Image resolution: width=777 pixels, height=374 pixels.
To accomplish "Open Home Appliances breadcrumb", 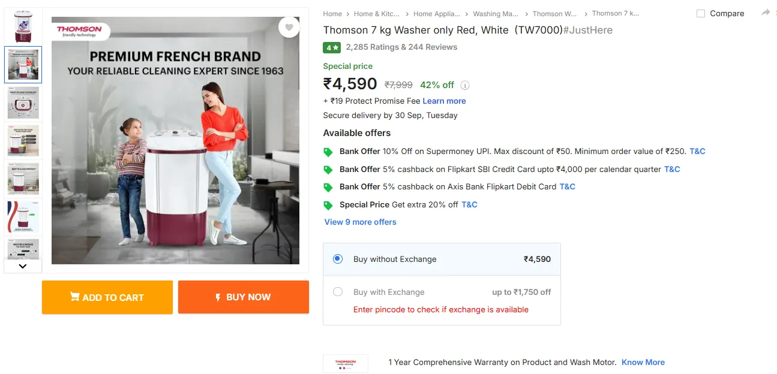I will (436, 14).
